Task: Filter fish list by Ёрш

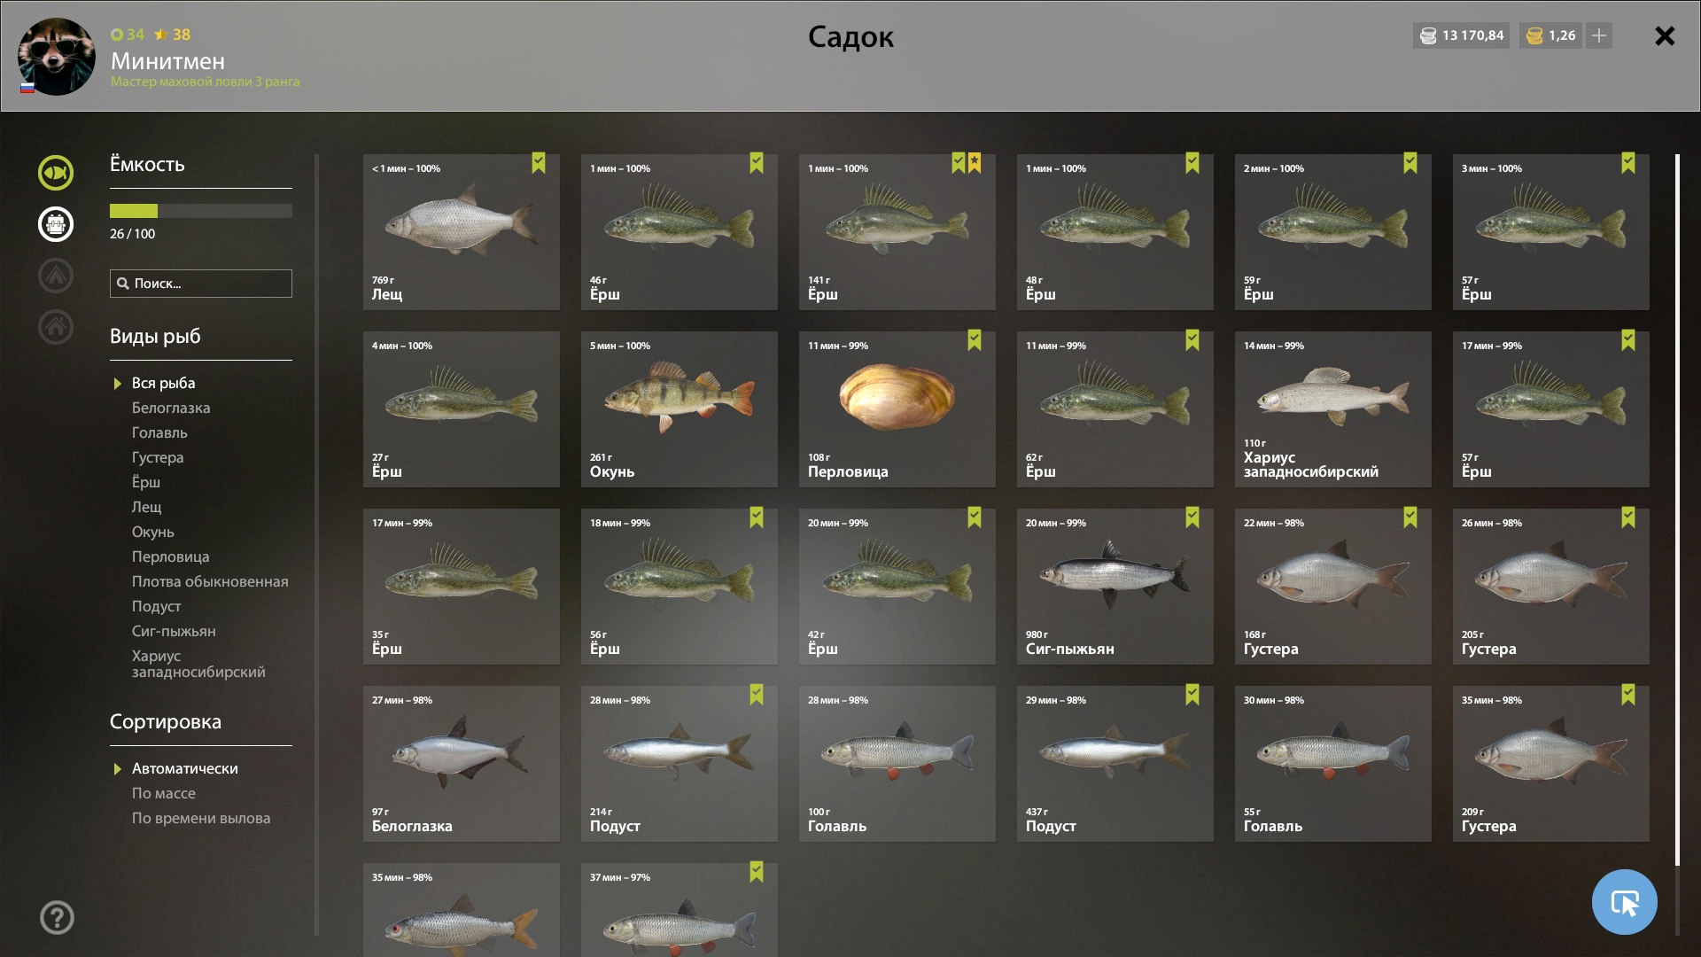Action: 146,482
